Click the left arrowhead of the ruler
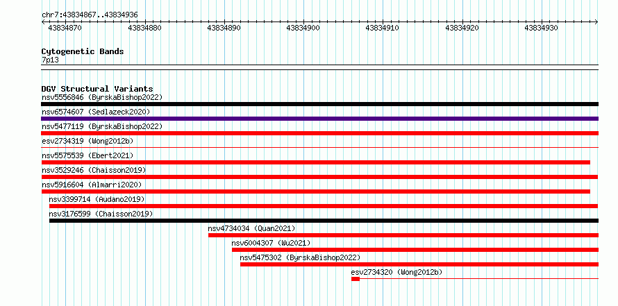This screenshot has height=306, width=618. (43, 22)
